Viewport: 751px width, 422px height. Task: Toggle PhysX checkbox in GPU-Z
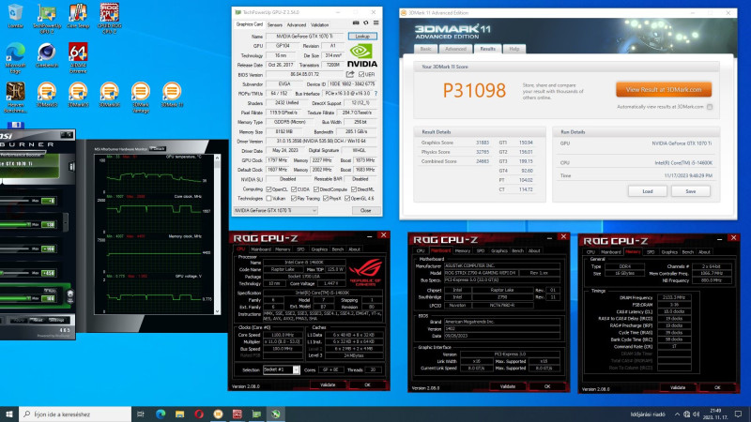(x=326, y=198)
